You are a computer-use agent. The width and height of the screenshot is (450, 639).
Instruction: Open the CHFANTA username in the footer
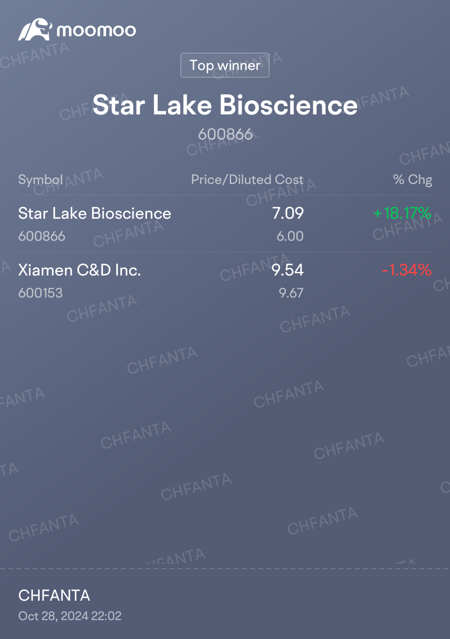(x=54, y=595)
